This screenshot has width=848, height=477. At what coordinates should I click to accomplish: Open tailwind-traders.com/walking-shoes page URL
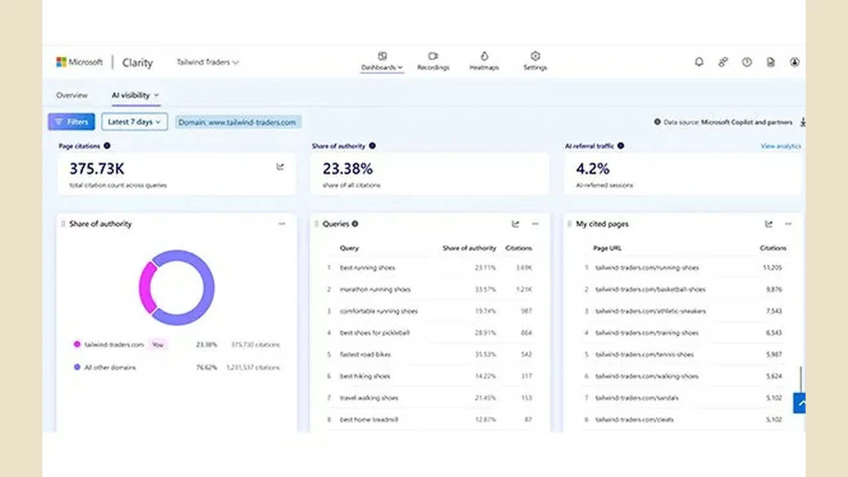click(x=647, y=376)
